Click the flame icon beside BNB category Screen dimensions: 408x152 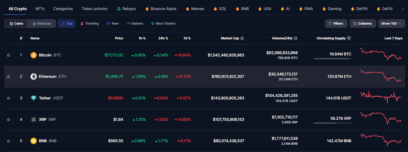pyautogui.click(x=238, y=9)
